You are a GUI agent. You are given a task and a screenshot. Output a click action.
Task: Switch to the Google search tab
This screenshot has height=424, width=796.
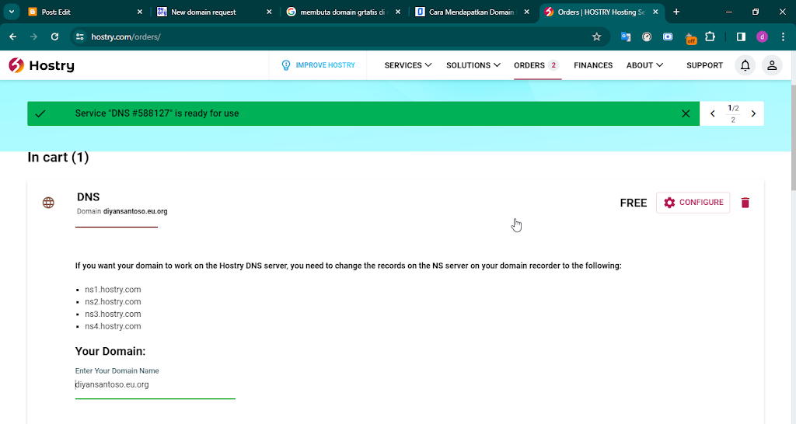[x=343, y=12]
